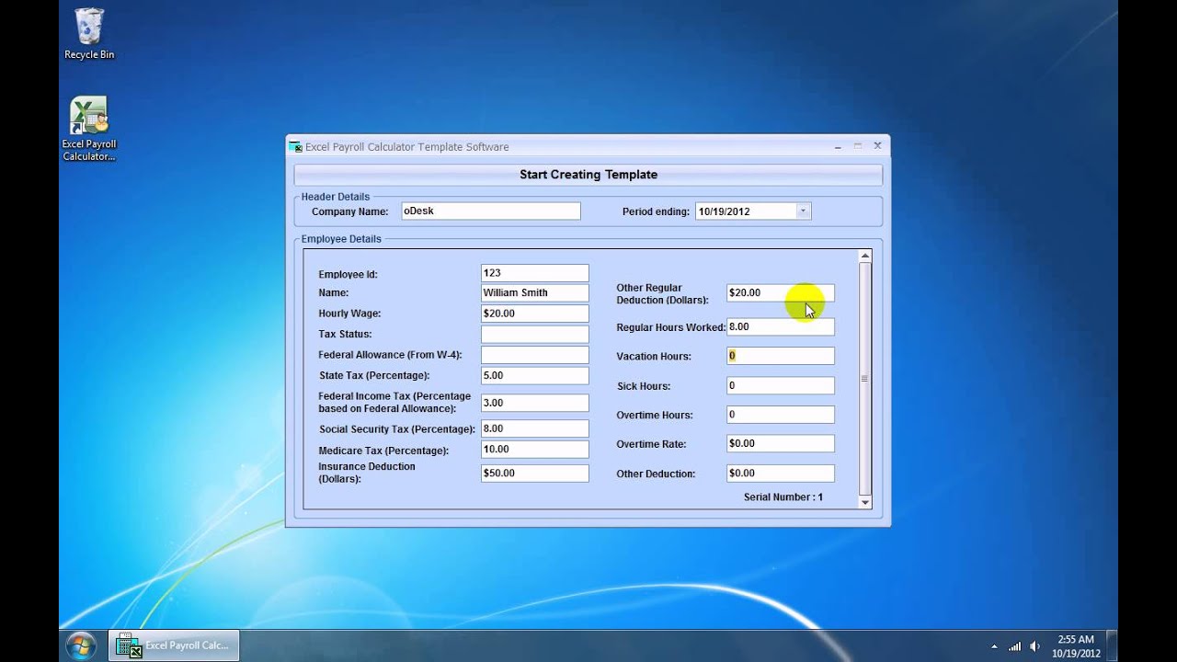Click the employee panel scroll down arrow
1177x662 pixels.
click(x=864, y=503)
